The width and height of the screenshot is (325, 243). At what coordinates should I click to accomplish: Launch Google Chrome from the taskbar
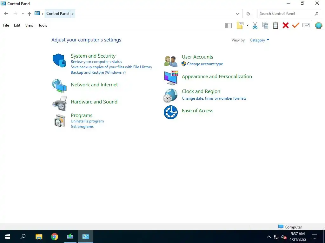tap(55, 237)
